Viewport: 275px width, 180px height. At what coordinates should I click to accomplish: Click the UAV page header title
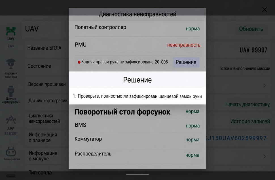(32, 29)
